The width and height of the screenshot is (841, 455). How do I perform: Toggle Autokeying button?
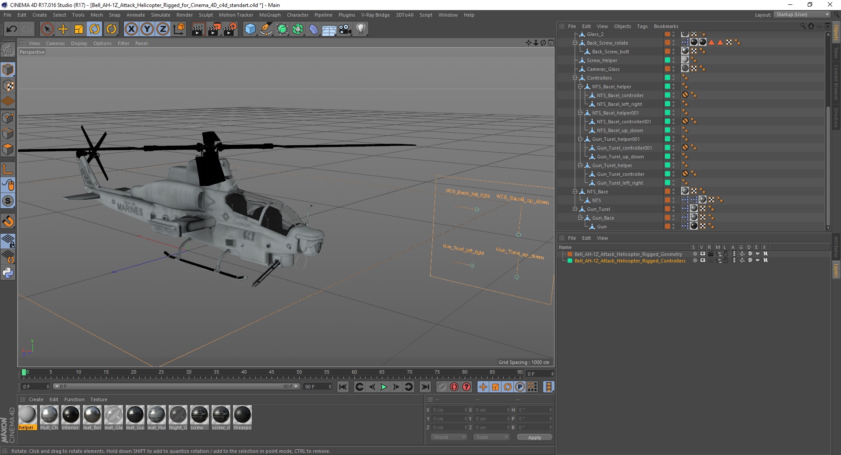[x=454, y=387]
